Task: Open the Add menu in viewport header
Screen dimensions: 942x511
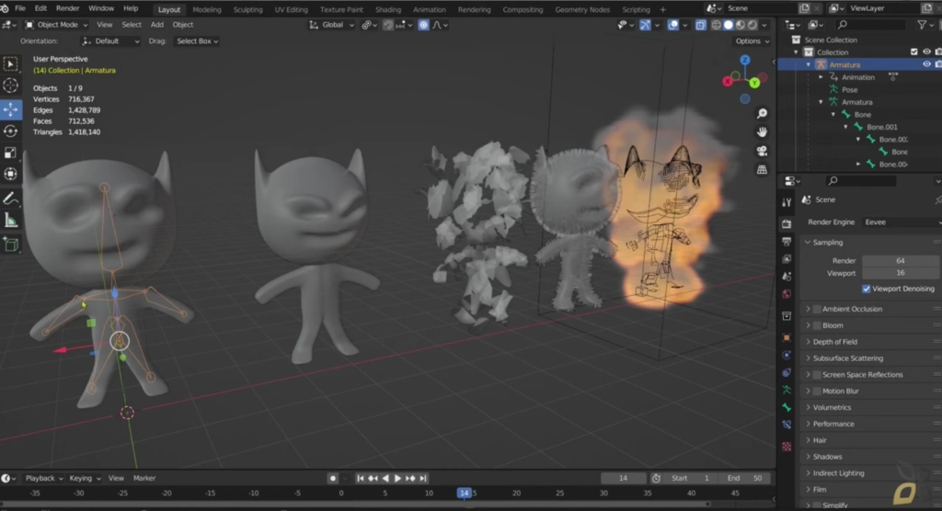Action: click(x=156, y=25)
